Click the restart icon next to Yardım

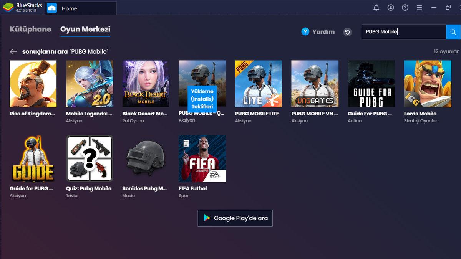tap(347, 32)
